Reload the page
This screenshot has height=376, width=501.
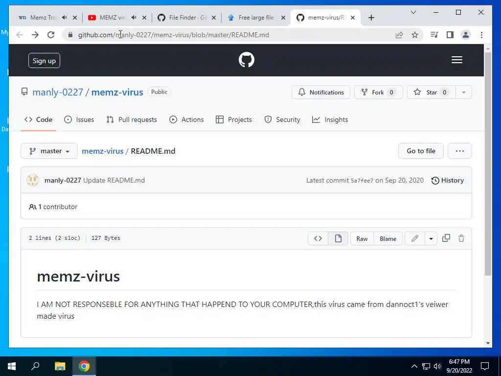click(51, 35)
